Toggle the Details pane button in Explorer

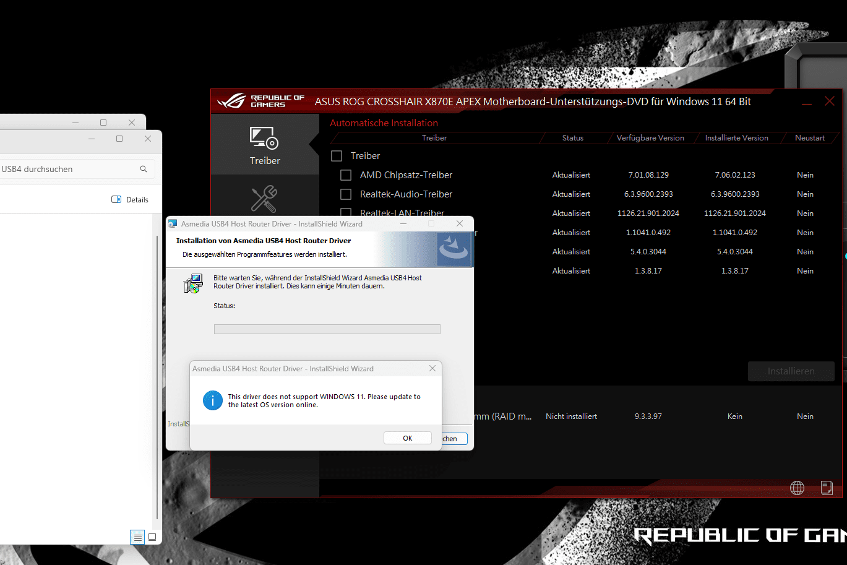click(x=130, y=199)
